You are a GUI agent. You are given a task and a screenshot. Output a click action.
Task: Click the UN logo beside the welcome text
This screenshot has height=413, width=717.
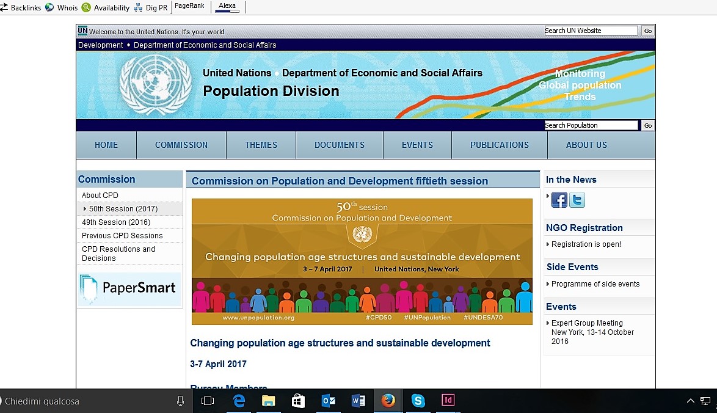coord(82,31)
